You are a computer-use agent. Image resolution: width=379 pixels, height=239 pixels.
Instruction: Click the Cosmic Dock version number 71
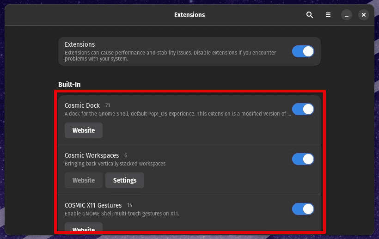tap(108, 105)
